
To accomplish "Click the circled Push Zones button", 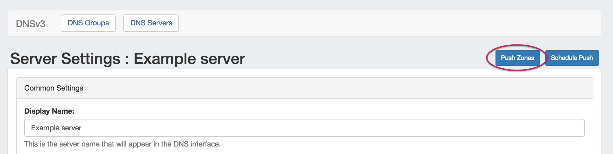I will click(x=517, y=58).
